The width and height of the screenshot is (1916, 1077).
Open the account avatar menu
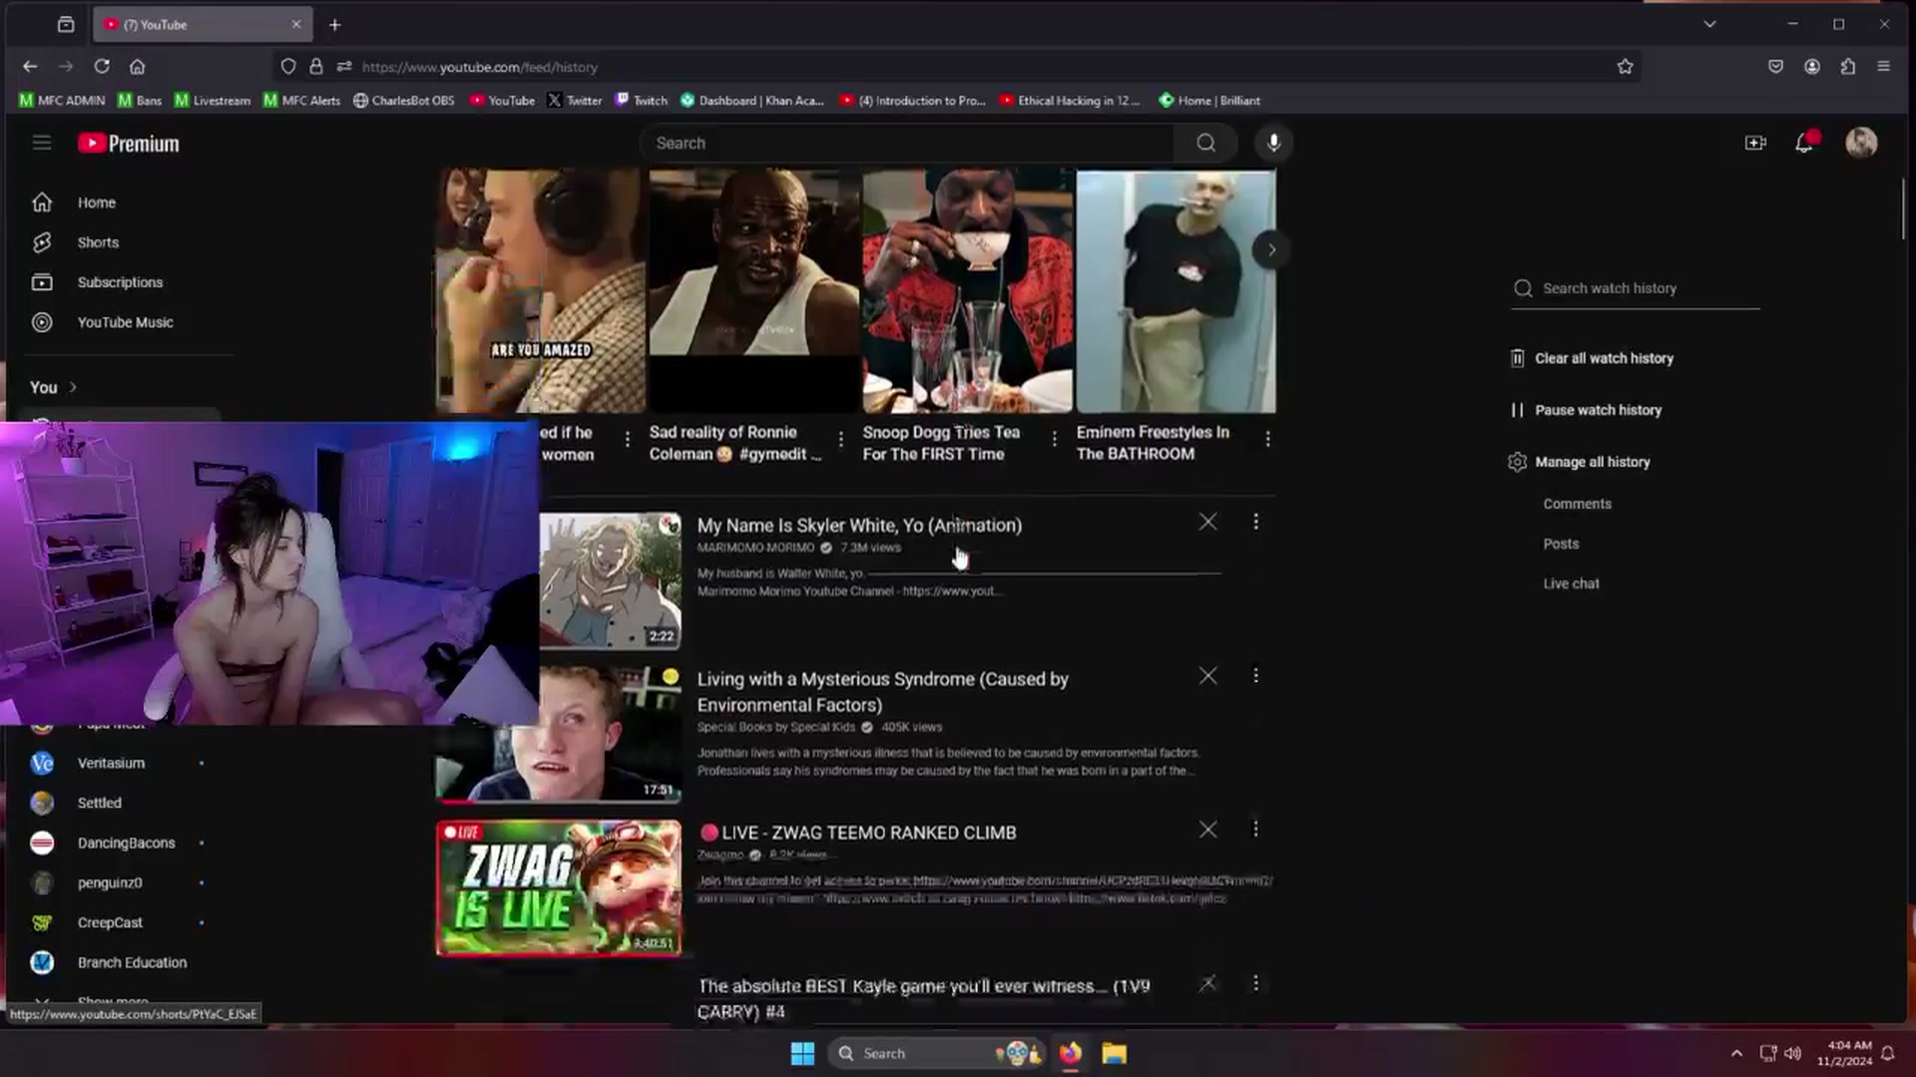point(1861,143)
